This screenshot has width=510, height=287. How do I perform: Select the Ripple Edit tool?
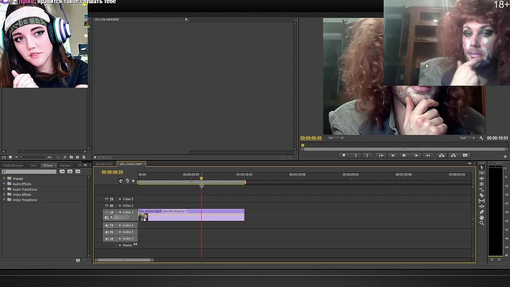(x=482, y=178)
